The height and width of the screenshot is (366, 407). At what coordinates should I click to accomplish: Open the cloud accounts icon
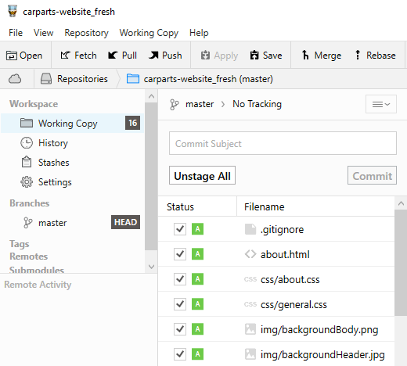point(15,79)
